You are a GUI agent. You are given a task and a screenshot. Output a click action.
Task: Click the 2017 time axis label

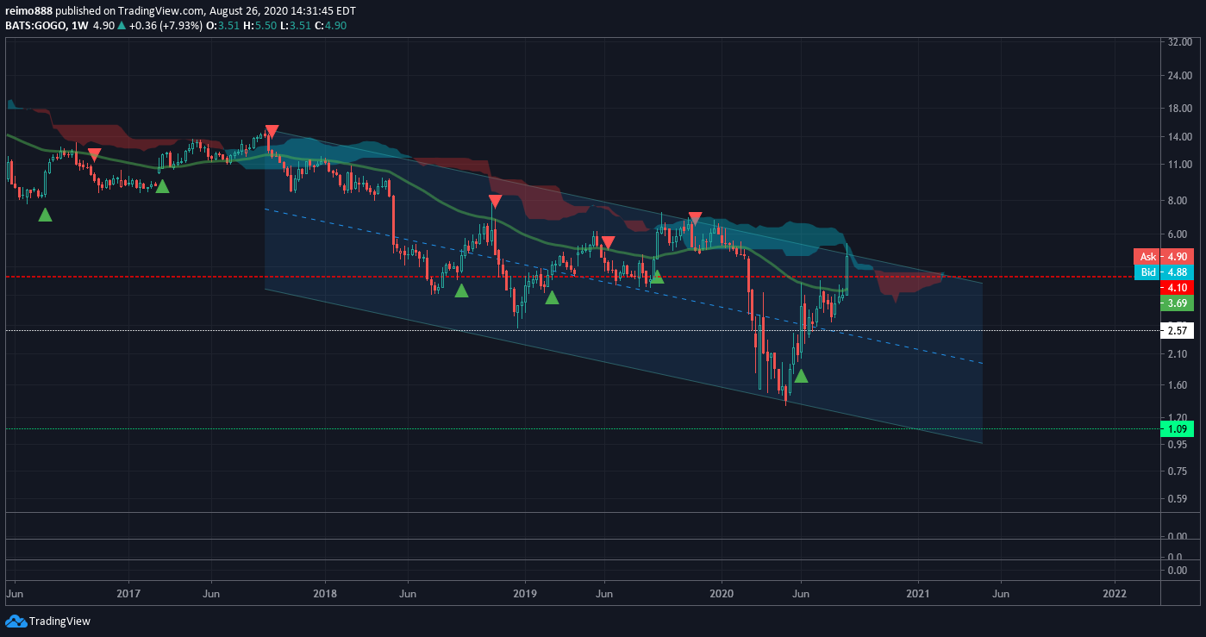128,593
